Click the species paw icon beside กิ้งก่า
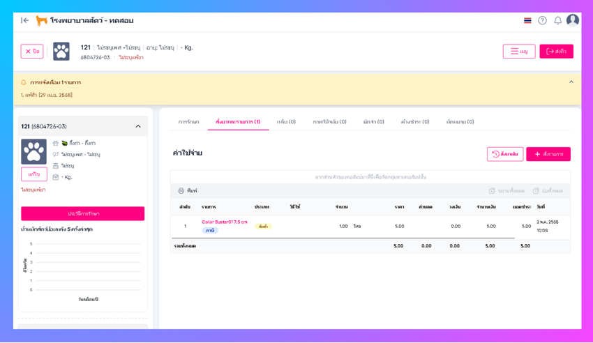 [x=56, y=143]
